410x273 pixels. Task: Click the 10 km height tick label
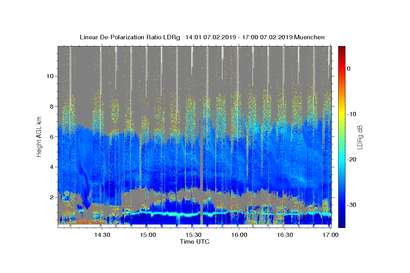(x=50, y=76)
